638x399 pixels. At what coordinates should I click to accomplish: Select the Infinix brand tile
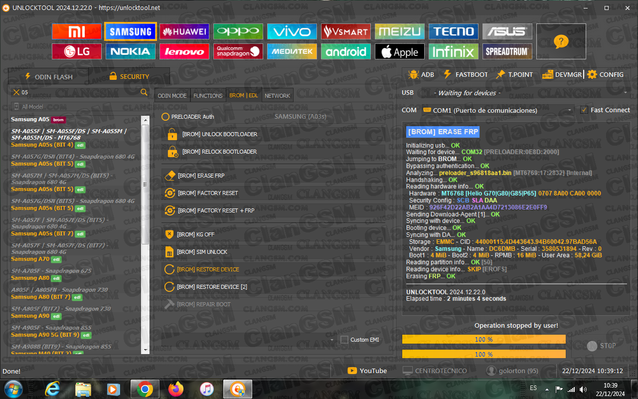[x=454, y=51]
